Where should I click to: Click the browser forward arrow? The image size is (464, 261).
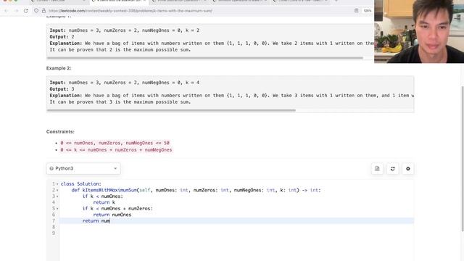(x=16, y=11)
